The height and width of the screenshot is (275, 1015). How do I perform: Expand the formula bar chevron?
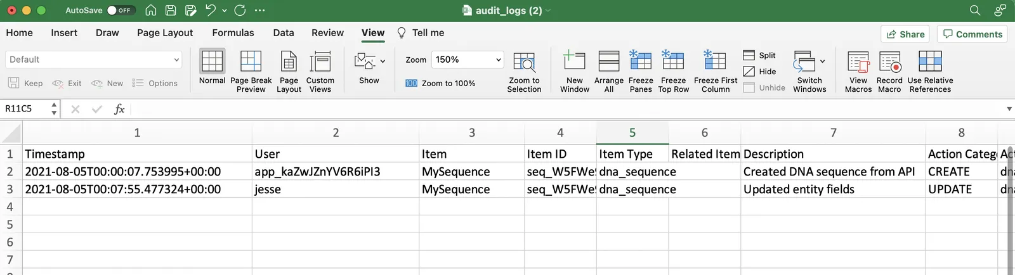pyautogui.click(x=1009, y=109)
